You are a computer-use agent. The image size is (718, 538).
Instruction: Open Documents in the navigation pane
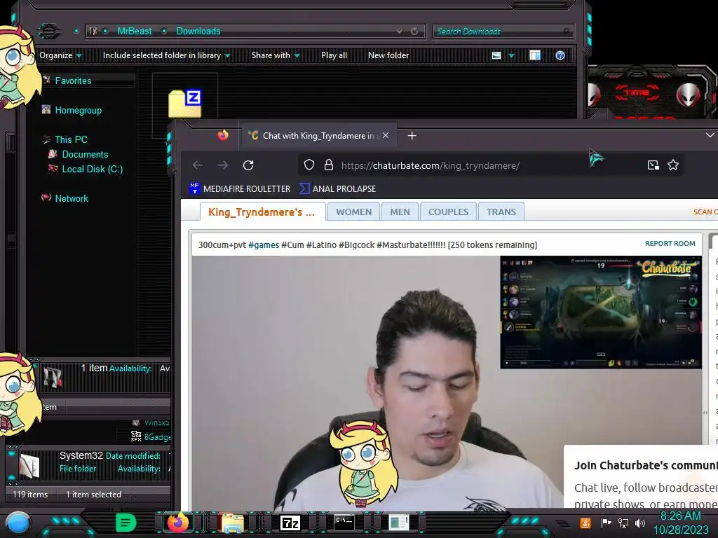(85, 154)
